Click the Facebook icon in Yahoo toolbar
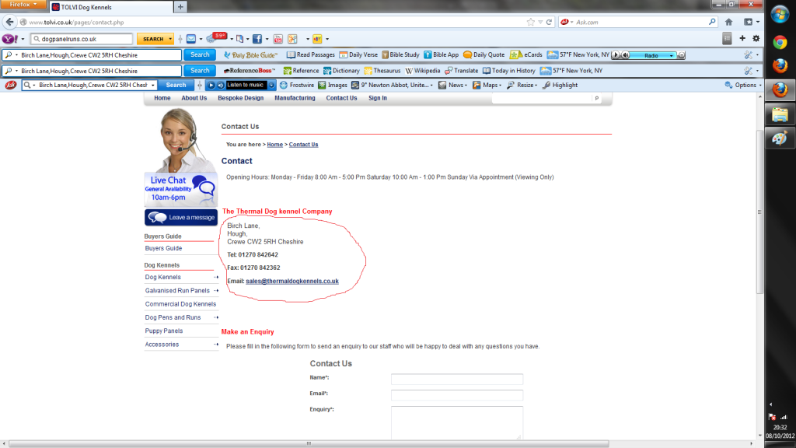The image size is (796, 448). (x=257, y=39)
